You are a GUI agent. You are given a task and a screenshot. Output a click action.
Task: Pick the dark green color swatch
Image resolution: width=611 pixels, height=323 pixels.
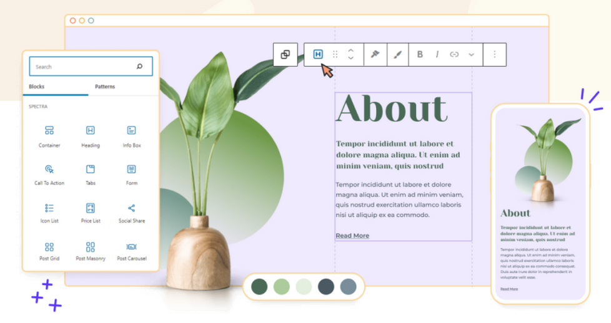259,287
